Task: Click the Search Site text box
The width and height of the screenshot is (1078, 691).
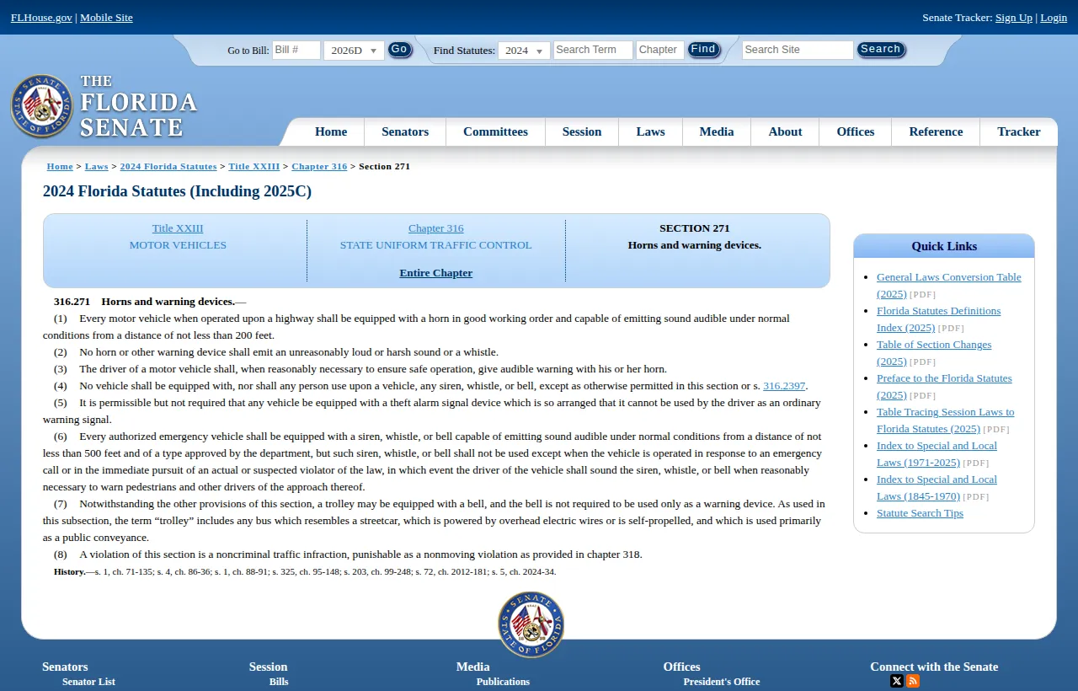Action: 796,50
